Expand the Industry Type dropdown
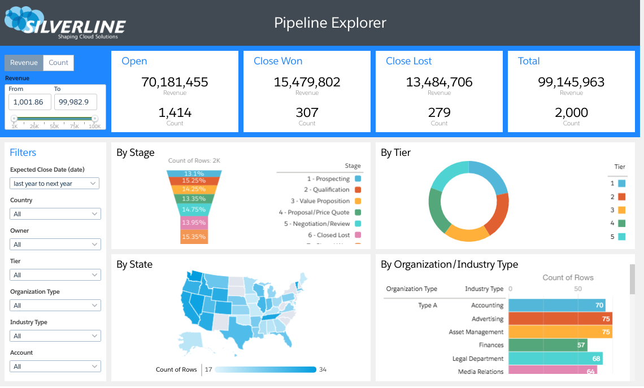This screenshot has width=644, height=388. point(55,336)
